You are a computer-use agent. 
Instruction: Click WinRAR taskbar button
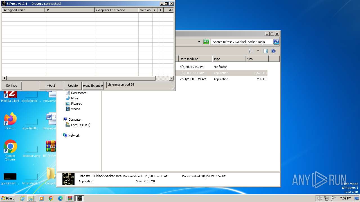(70, 198)
